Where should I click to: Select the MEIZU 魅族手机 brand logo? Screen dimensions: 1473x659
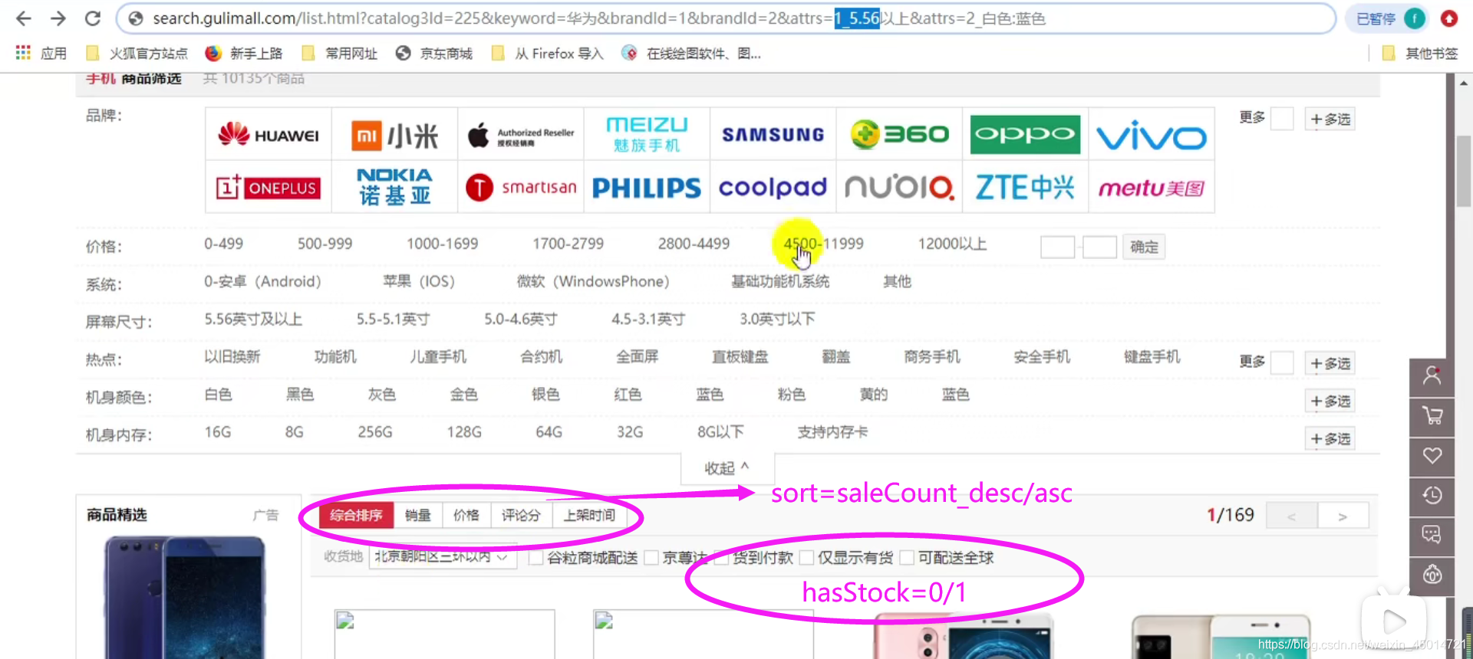[647, 134]
